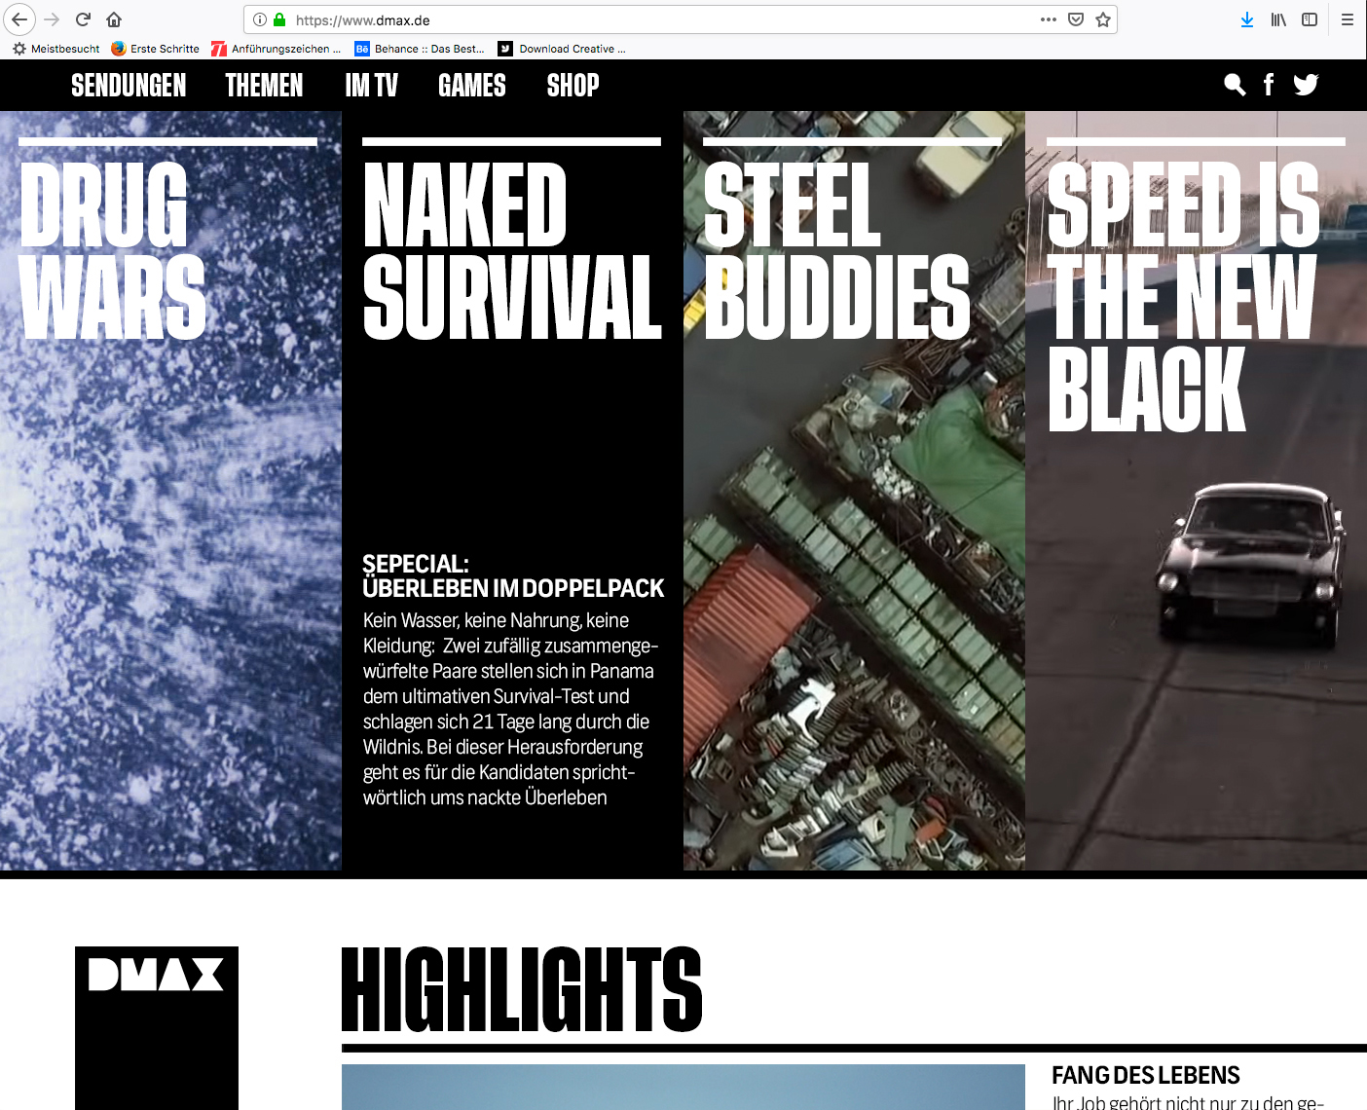Open the SENDUNGEN menu item

(x=129, y=86)
